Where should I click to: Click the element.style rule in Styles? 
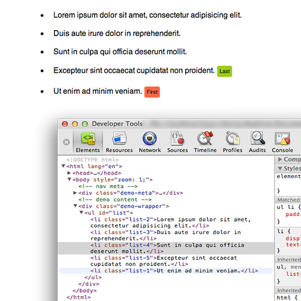click(289, 176)
